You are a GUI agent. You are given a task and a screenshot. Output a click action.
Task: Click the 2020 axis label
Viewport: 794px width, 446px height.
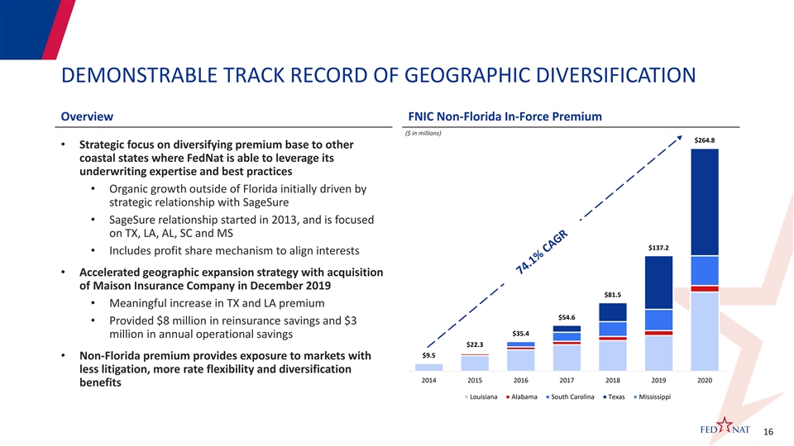coord(705,380)
